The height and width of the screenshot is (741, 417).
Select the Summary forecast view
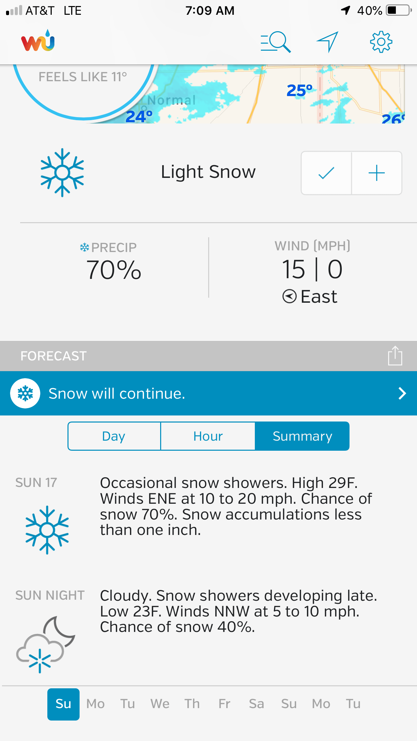(302, 436)
